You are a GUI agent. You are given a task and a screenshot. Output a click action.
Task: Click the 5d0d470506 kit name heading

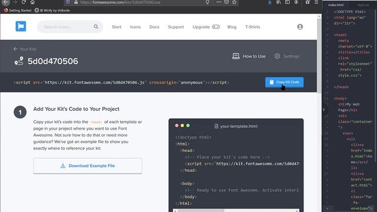pyautogui.click(x=53, y=61)
